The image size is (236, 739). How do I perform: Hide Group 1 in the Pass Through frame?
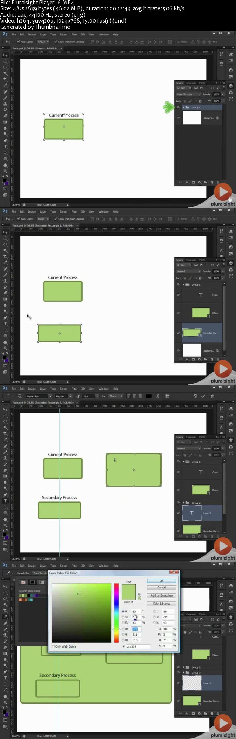pos(178,107)
